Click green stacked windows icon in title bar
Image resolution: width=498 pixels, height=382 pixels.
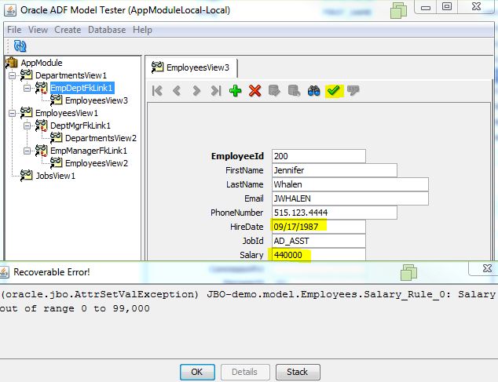point(398,10)
